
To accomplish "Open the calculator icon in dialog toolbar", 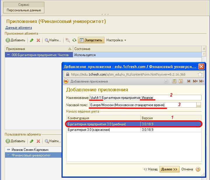I will click(x=174, y=81).
